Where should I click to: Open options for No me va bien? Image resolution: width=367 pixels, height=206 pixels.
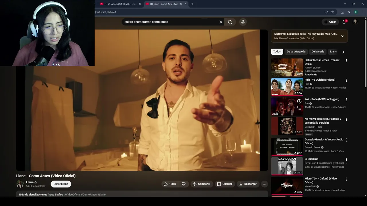(x=346, y=119)
